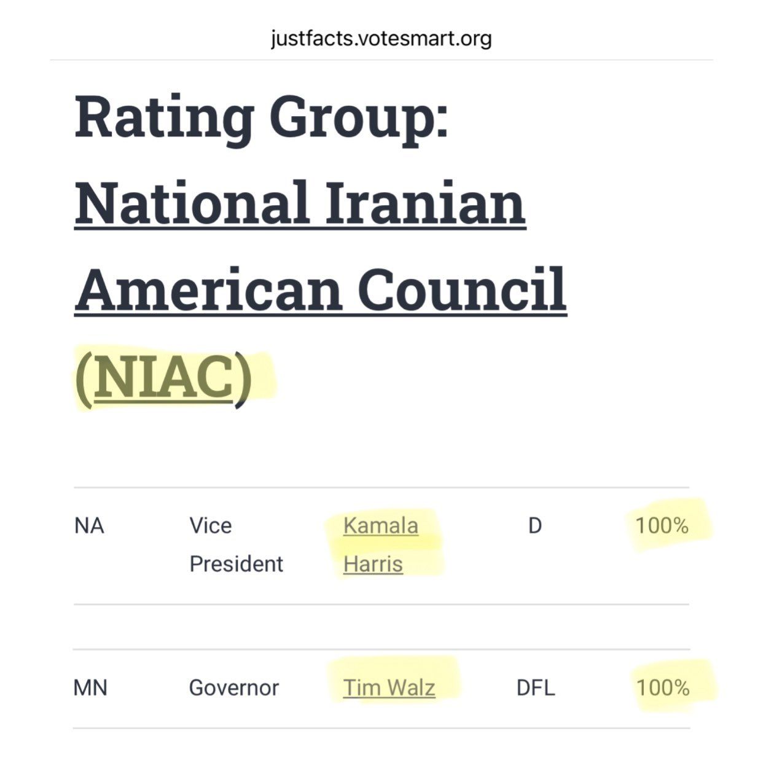Open the Tim Walz profile link
Screen dimensions: 763x763
pos(389,687)
